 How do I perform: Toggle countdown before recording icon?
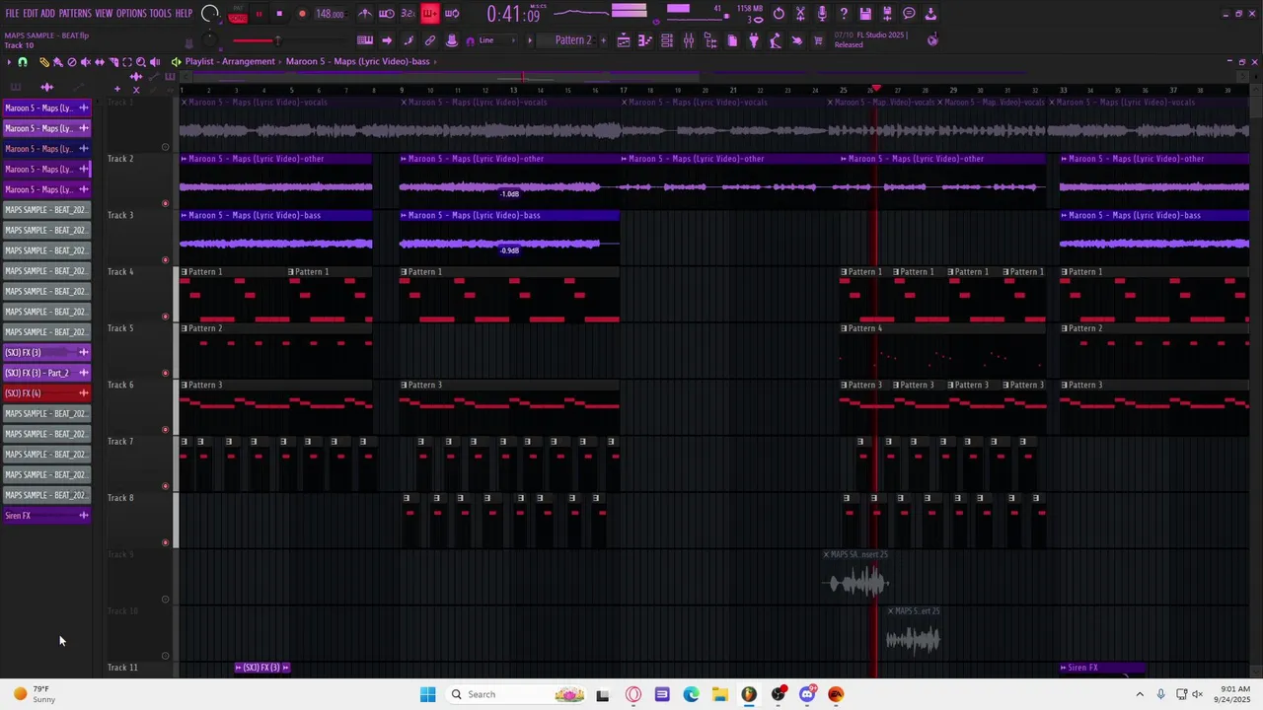408,14
